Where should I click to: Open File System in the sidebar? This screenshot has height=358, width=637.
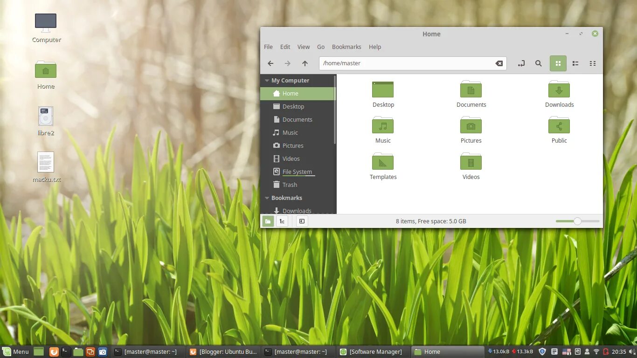click(x=298, y=172)
